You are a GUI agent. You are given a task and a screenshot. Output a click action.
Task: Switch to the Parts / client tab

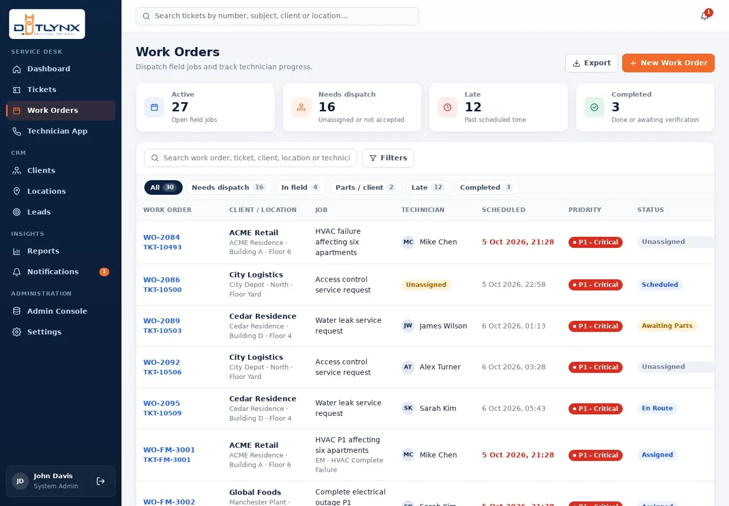[x=366, y=187]
